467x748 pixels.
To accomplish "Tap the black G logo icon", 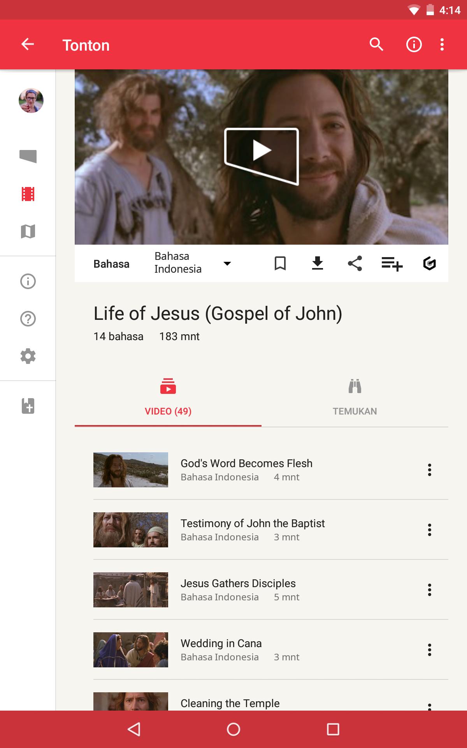I will pos(429,263).
